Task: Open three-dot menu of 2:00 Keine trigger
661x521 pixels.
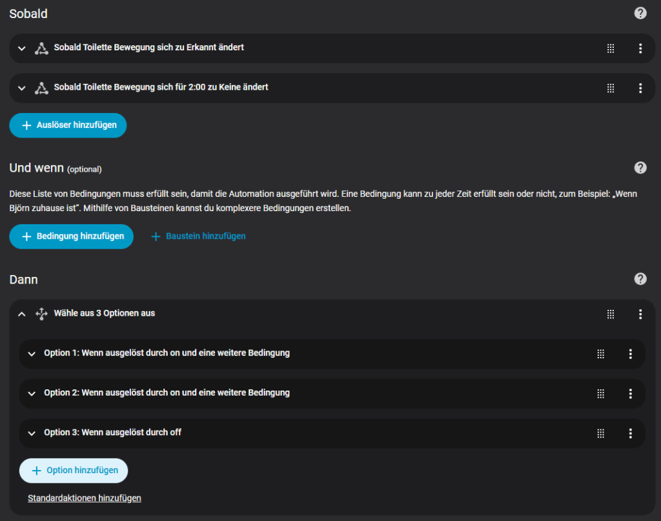Action: coord(640,88)
